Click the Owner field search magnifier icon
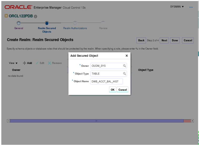 pyautogui.click(x=125, y=66)
